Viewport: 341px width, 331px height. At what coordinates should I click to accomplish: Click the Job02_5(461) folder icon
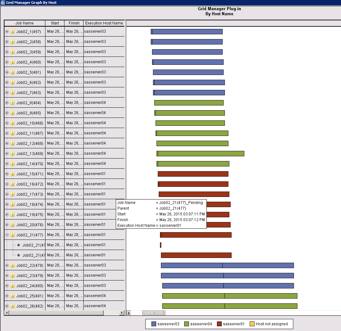click(x=13, y=72)
